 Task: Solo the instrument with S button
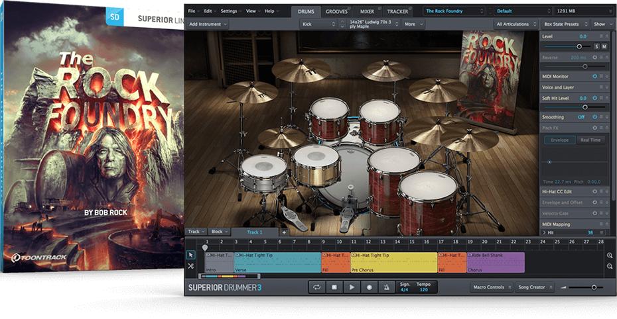596,46
